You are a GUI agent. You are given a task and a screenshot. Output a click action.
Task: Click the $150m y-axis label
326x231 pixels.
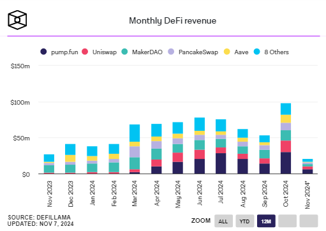20,66
